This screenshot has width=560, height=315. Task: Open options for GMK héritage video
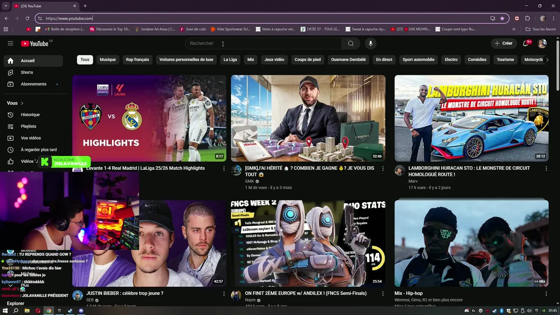[383, 168]
